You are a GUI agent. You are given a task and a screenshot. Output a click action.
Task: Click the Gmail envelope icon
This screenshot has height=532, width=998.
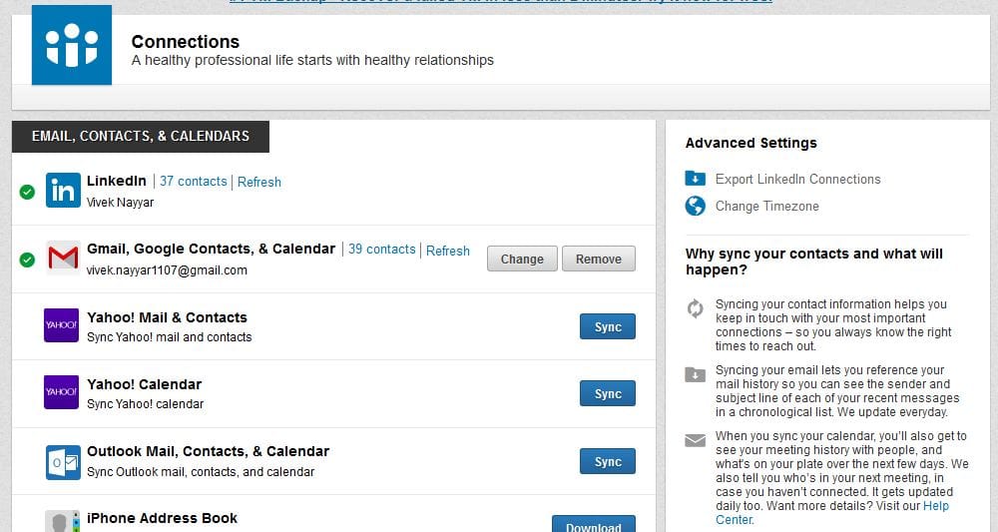(x=63, y=258)
